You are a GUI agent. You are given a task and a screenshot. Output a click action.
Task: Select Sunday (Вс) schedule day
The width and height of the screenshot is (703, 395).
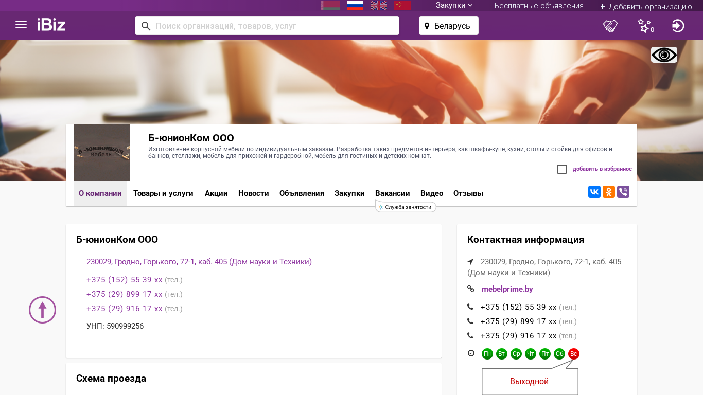tap(574, 354)
